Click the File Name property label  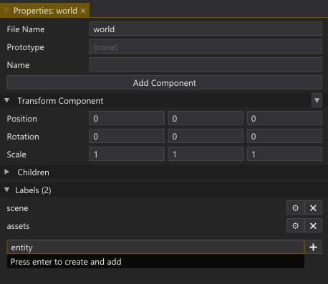26,29
